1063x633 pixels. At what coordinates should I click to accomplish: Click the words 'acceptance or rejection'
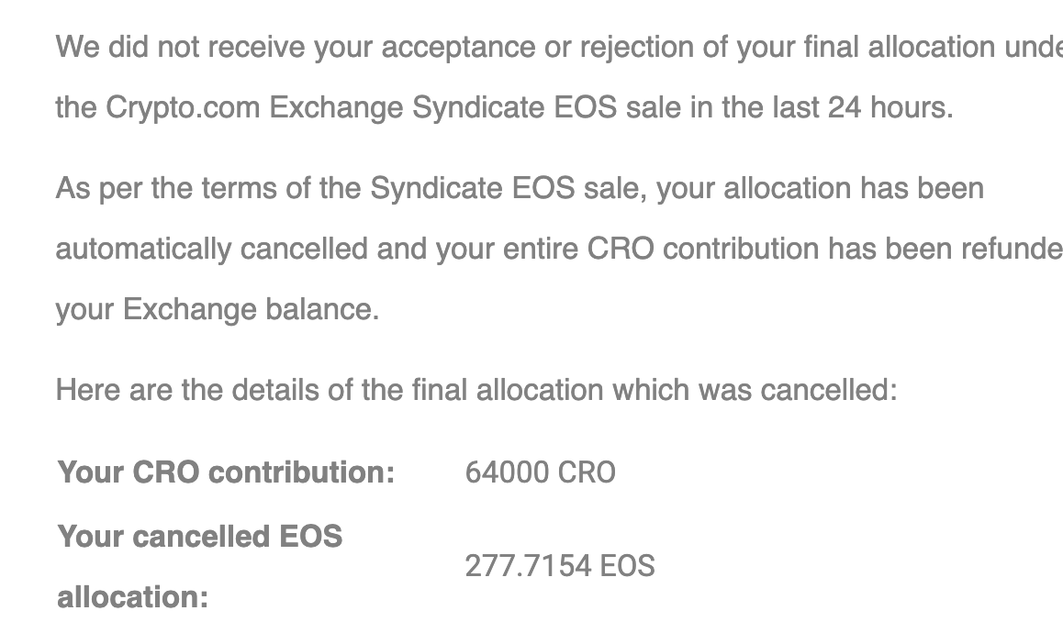click(x=538, y=48)
